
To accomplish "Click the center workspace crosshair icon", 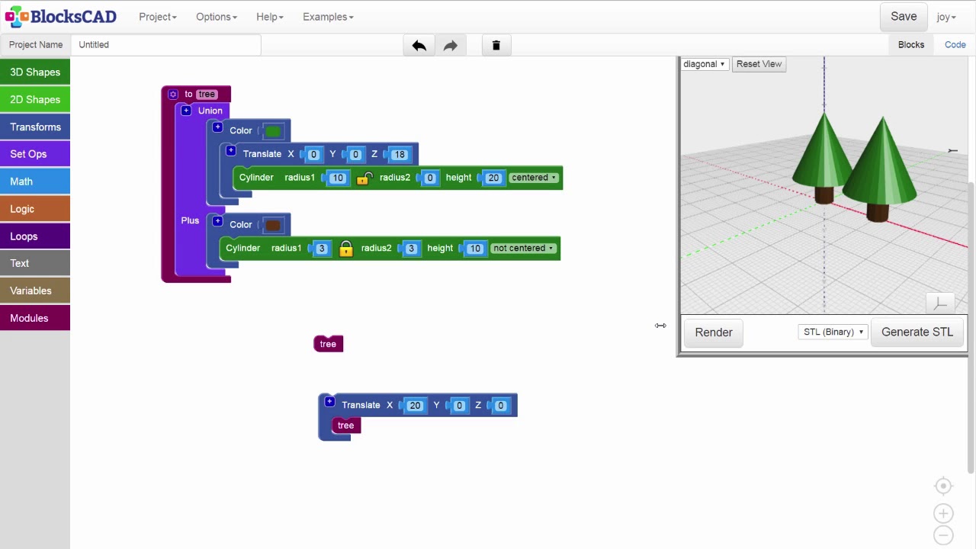I will coord(943,486).
